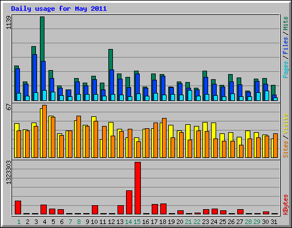Click the blue files bar for day 15
Screen dimensions: 292x228
point(137,84)
